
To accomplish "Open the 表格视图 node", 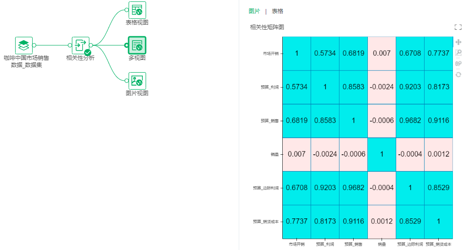I will [137, 10].
